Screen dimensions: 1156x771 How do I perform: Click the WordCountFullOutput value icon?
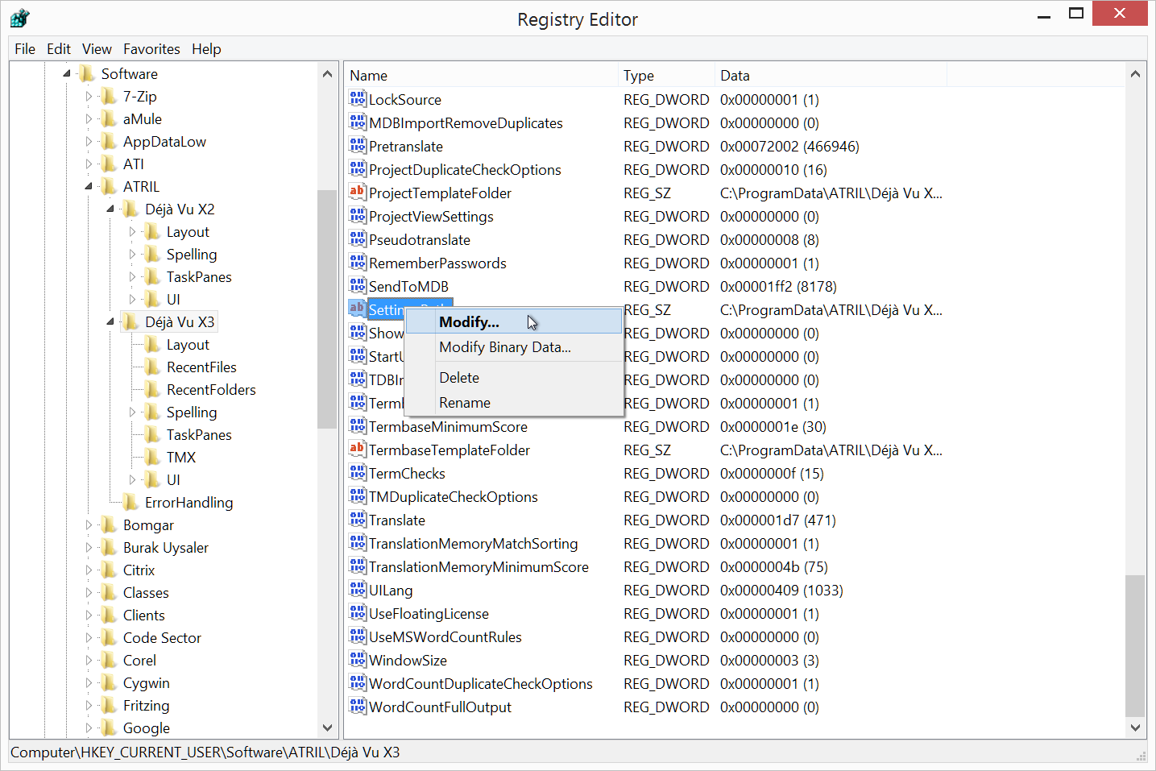(358, 707)
